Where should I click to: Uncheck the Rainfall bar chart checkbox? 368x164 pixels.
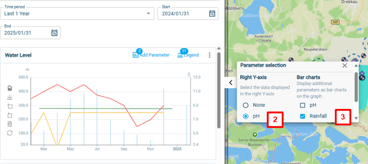point(302,116)
